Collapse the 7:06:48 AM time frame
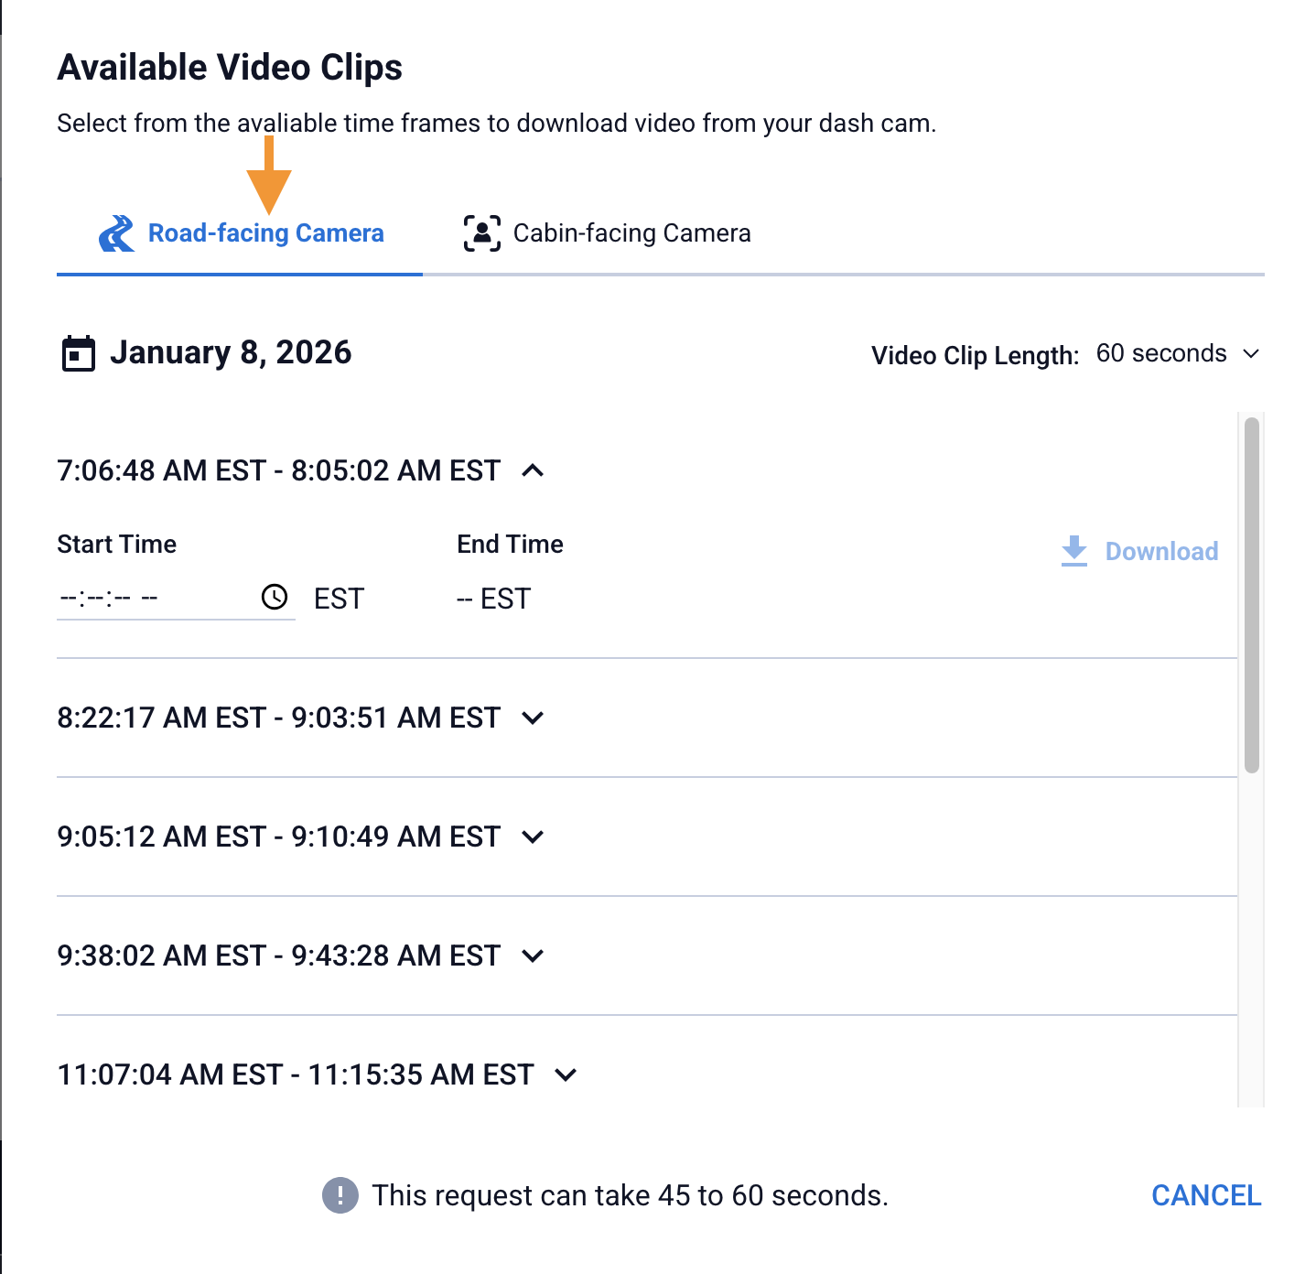 point(533,470)
